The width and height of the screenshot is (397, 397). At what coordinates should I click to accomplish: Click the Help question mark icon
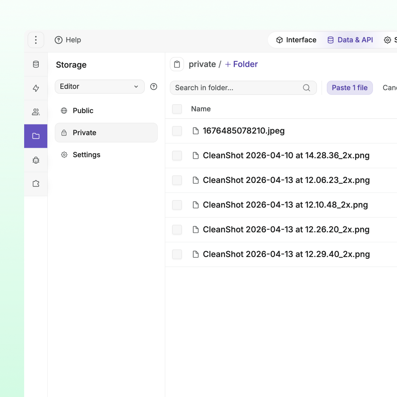tap(59, 40)
